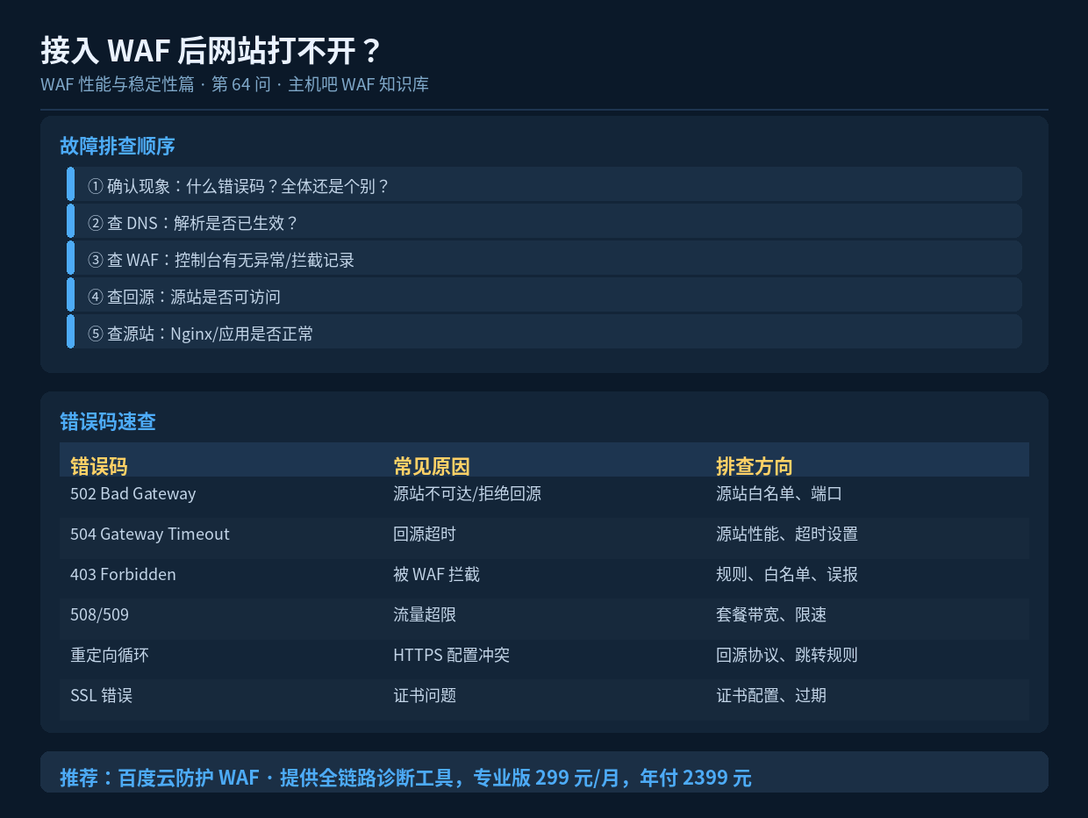
Task: Click the 常见原因 column header
Action: pyautogui.click(x=432, y=466)
